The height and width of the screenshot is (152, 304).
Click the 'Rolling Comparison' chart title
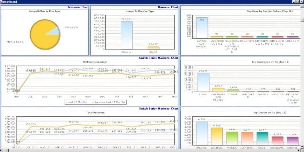tap(95, 62)
